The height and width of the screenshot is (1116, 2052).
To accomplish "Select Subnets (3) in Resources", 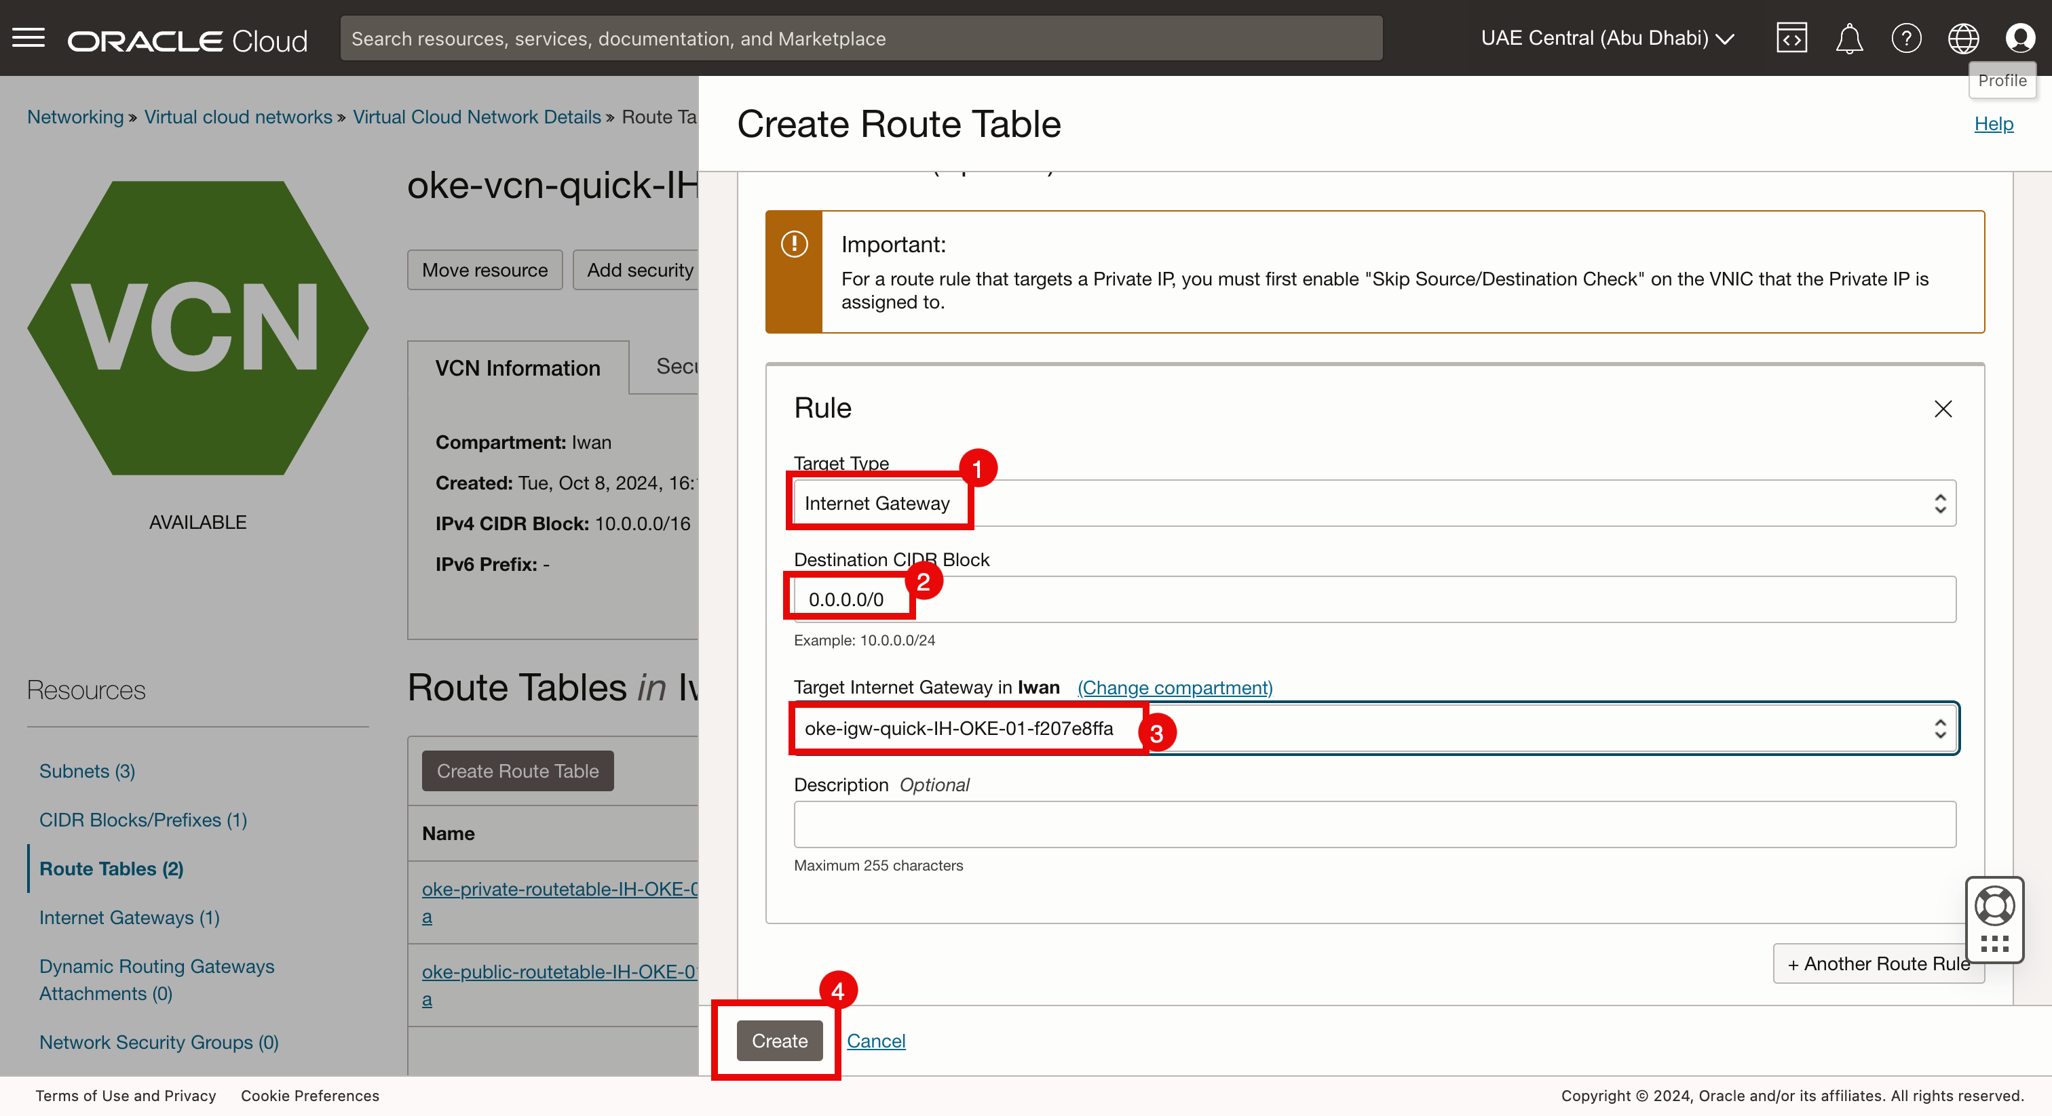I will point(87,770).
